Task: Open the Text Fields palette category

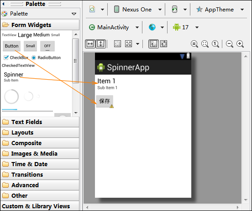Action: (40, 122)
